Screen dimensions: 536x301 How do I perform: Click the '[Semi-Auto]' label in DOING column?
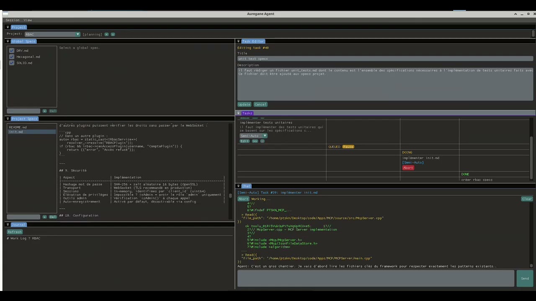(413, 163)
